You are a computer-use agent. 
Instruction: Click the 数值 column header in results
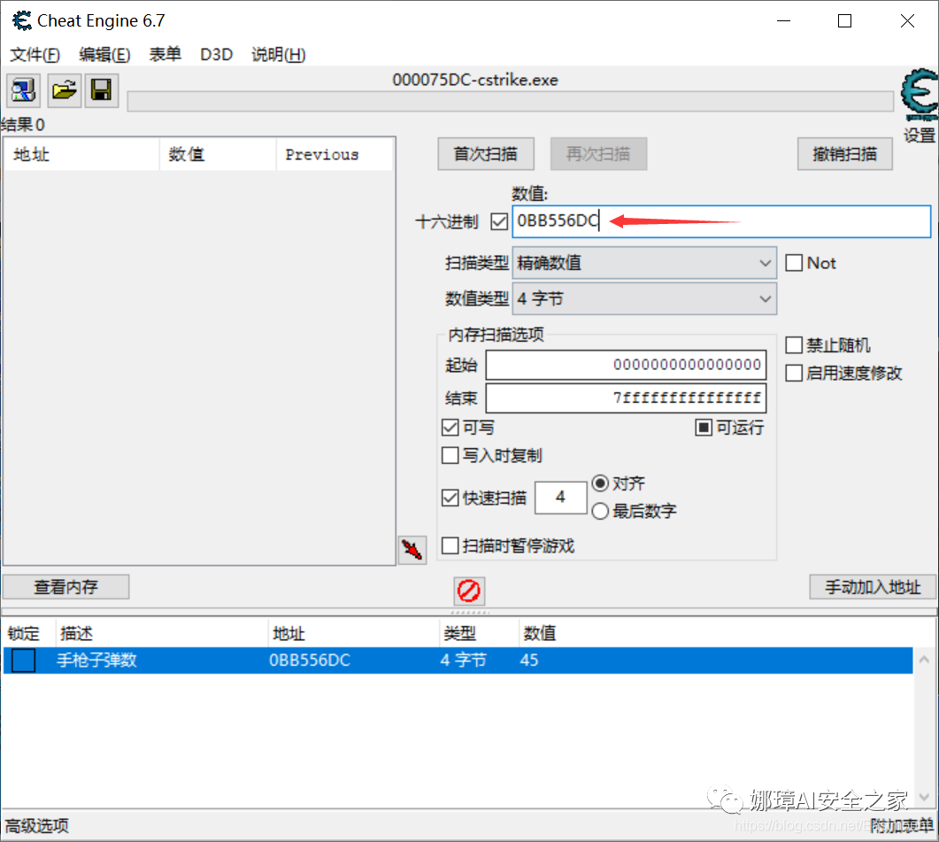218,155
